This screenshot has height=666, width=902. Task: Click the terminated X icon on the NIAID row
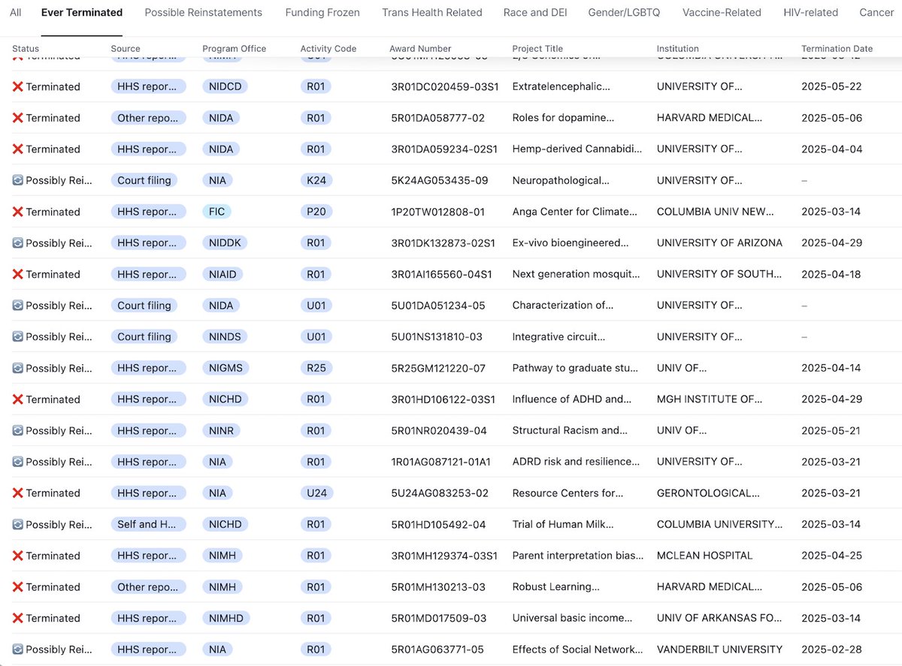point(18,274)
